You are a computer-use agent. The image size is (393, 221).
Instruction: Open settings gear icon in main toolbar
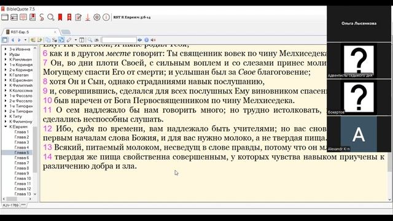(97, 17)
